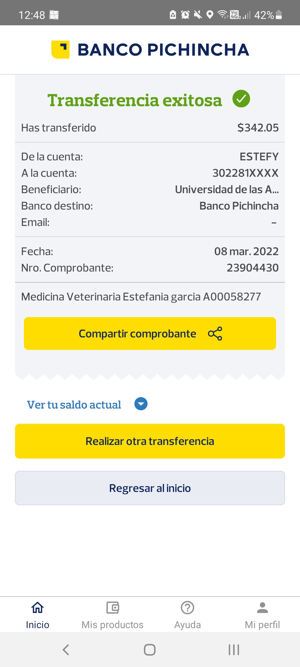Tap the truncated Beneficiario name

(227, 190)
